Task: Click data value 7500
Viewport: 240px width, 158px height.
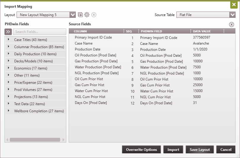Action: (x=197, y=67)
